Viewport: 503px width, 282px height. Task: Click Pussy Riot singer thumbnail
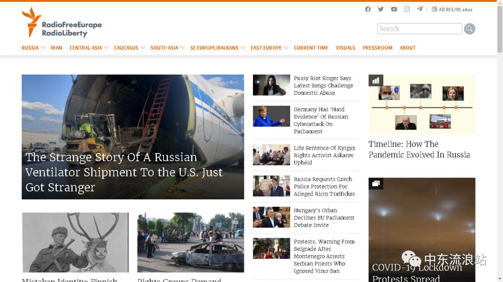[272, 85]
